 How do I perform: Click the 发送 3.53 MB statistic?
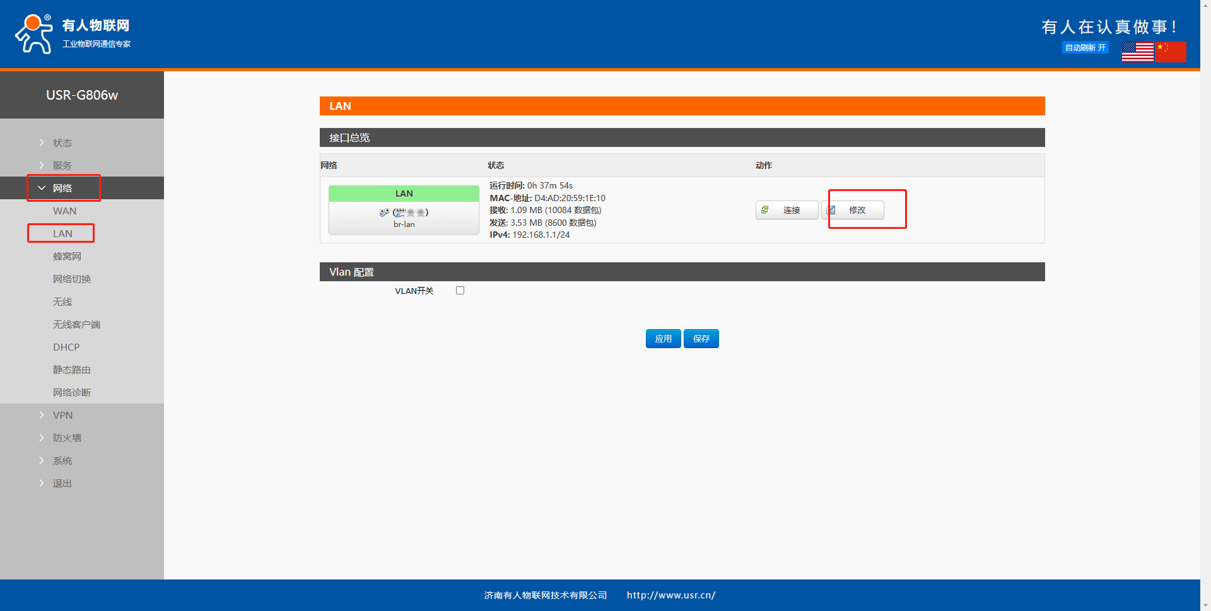543,223
